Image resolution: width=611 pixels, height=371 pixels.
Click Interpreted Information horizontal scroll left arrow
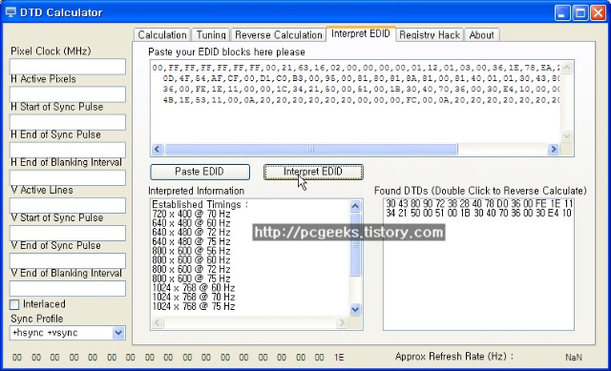157,322
